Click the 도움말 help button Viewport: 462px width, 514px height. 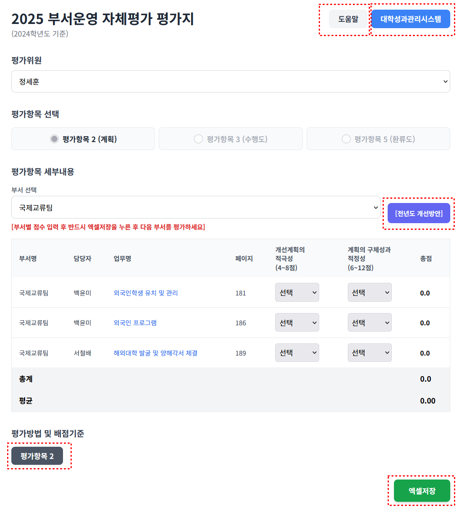pyautogui.click(x=348, y=19)
